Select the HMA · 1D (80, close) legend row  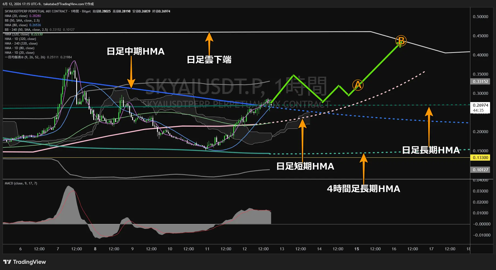pos(19,48)
